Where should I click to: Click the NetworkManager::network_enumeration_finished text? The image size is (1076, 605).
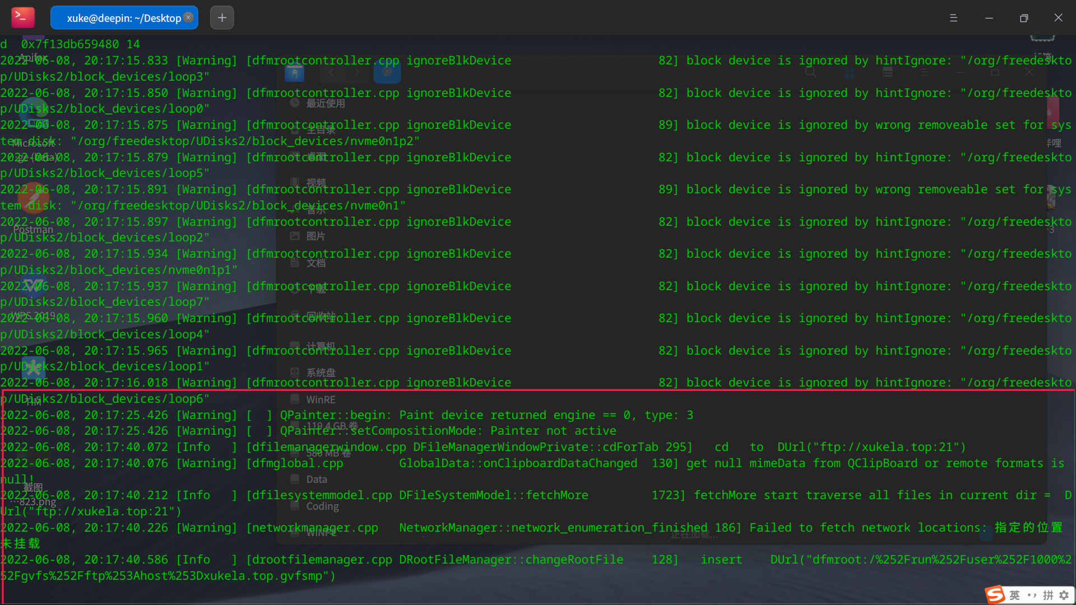point(553,528)
